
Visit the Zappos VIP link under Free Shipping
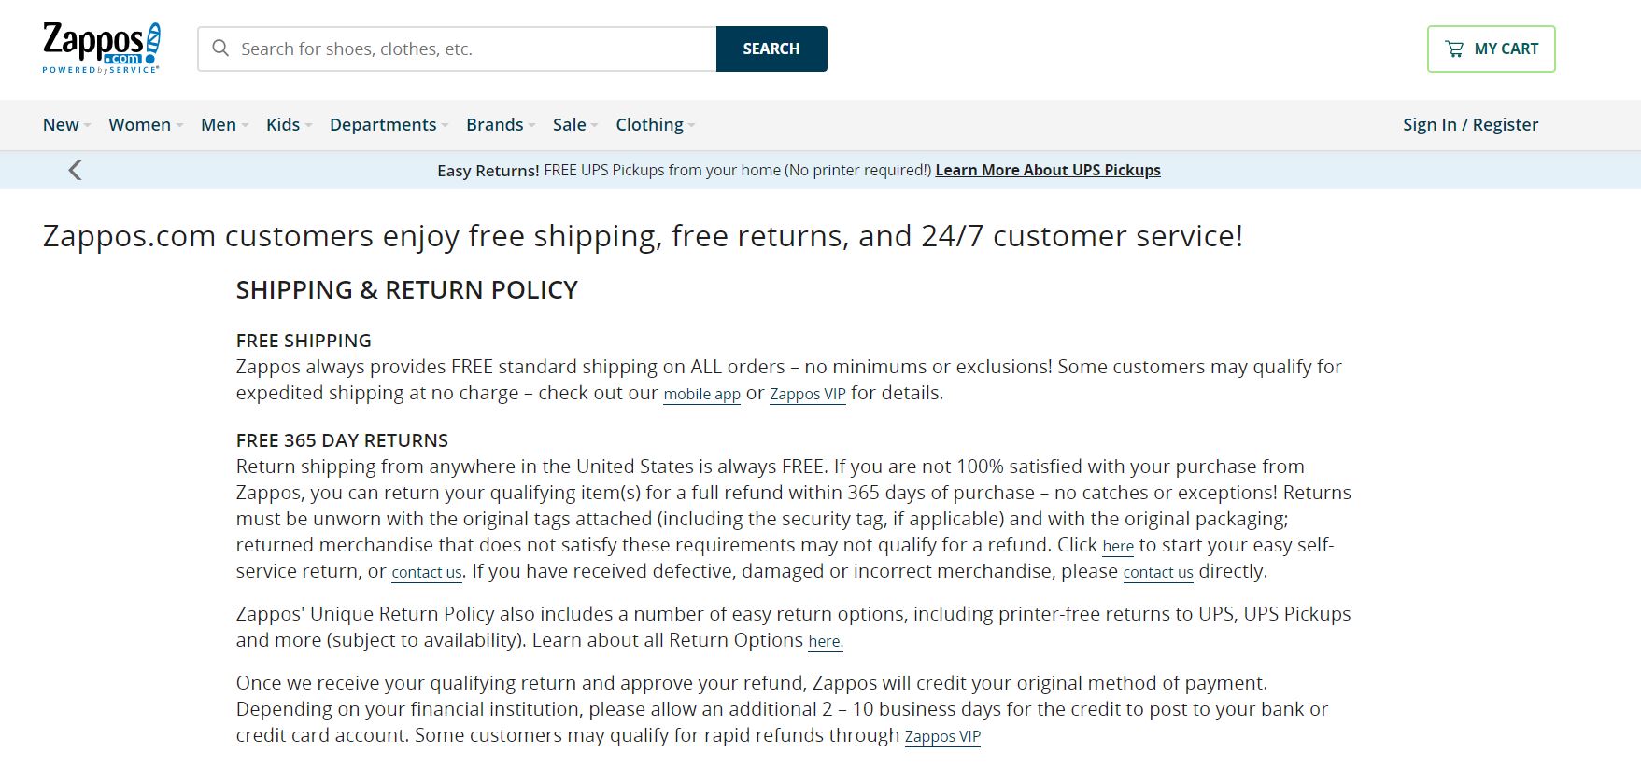(807, 394)
